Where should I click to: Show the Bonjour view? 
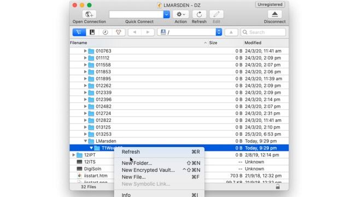click(118, 32)
